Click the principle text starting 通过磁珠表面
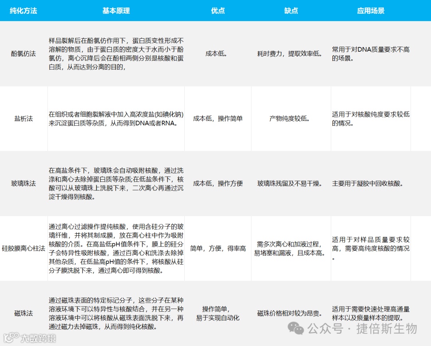This screenshot has width=431, height=346. pos(116,313)
